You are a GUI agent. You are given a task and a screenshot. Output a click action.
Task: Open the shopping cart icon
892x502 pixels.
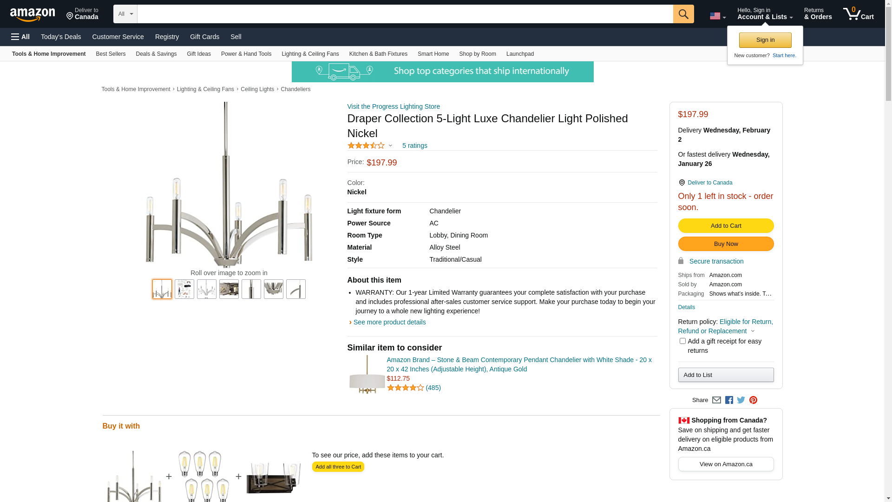pos(858,14)
